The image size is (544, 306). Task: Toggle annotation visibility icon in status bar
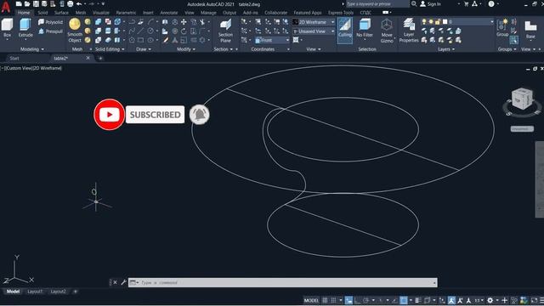[x=451, y=300]
